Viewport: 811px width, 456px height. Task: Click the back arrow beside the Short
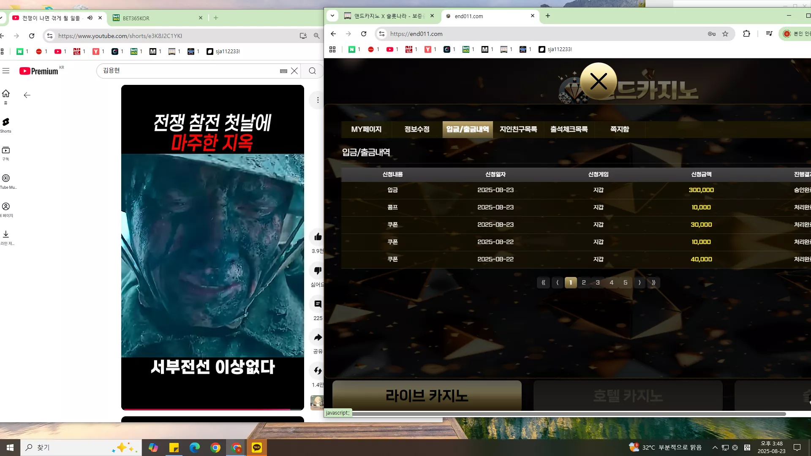click(27, 95)
